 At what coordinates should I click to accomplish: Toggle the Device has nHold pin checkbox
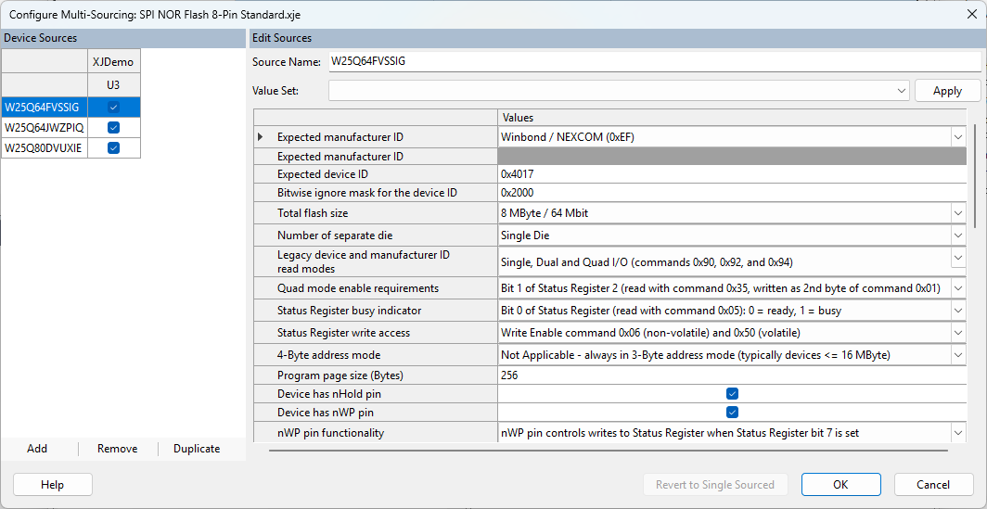point(732,394)
